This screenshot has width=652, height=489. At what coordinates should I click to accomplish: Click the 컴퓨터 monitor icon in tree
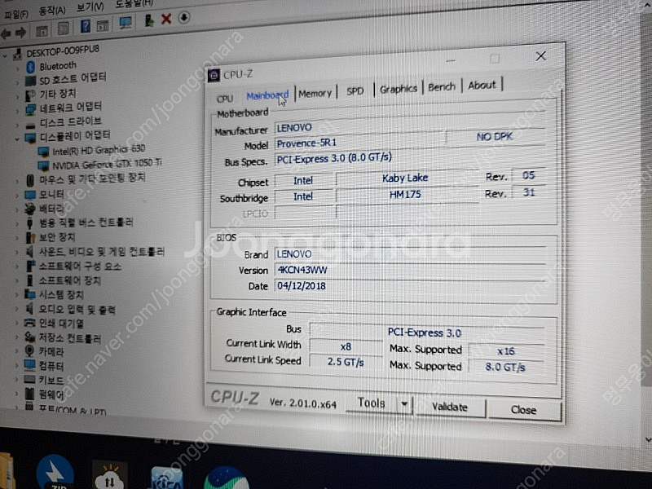[x=29, y=365]
